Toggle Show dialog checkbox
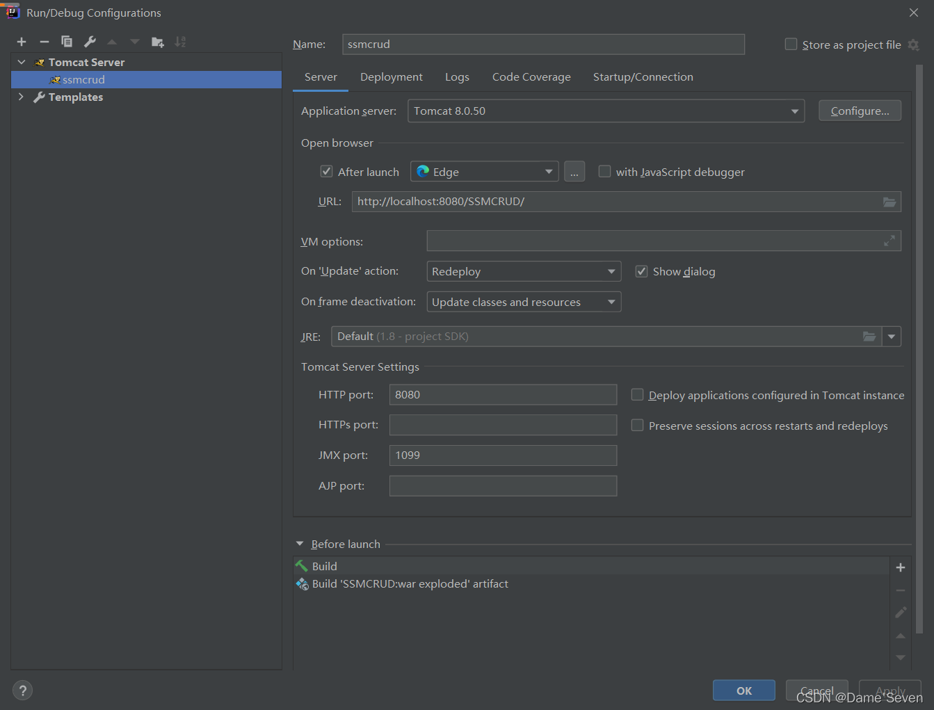 pyautogui.click(x=641, y=271)
